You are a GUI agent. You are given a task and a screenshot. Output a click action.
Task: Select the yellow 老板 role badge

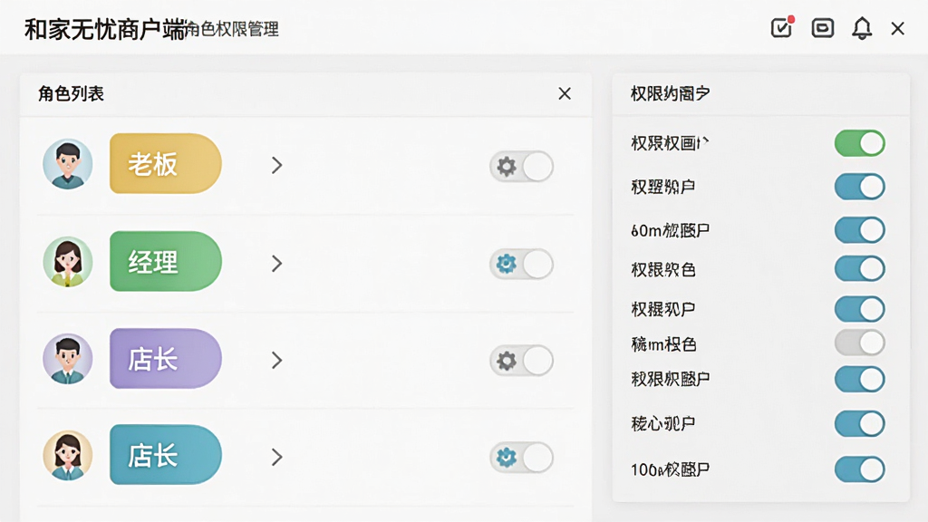(166, 164)
